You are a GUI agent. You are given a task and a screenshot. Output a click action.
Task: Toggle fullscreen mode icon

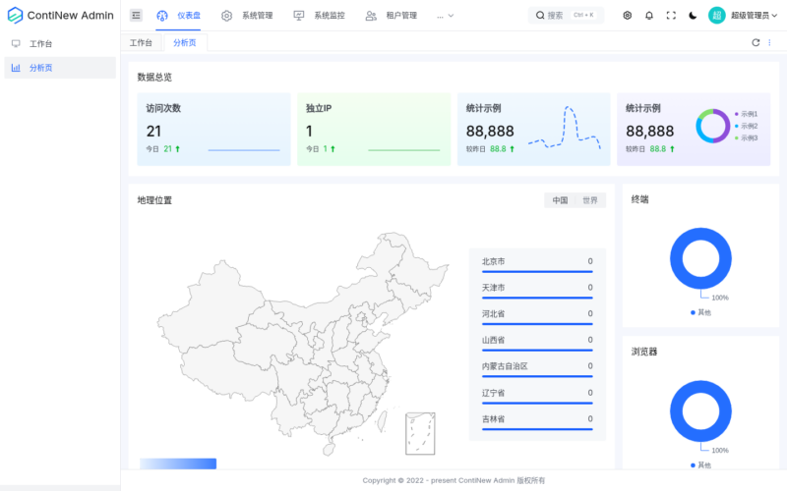tap(671, 16)
